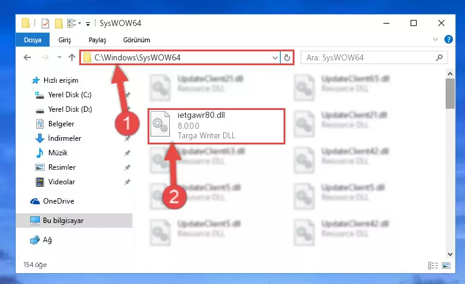This screenshot has height=284, width=465.
Task: Select Bu bilgisayar in navigation pane
Action: click(x=74, y=221)
